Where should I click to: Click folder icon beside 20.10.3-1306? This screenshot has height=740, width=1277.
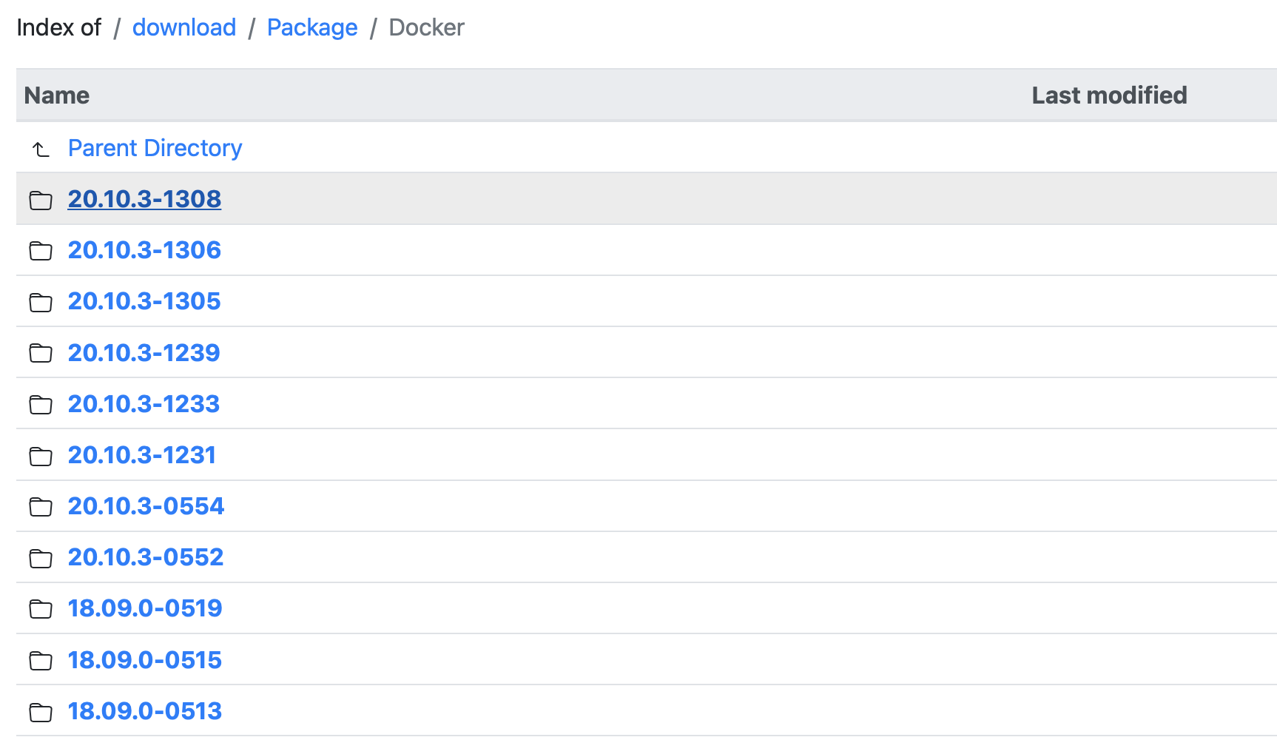41,251
